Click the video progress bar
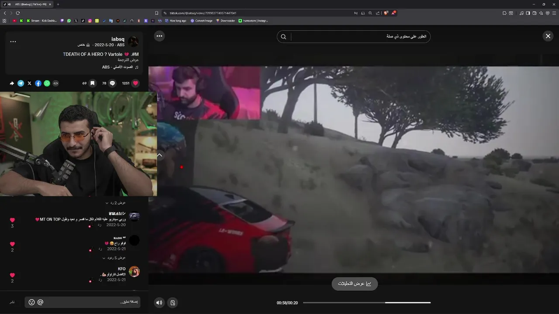The image size is (559, 314). [367, 303]
